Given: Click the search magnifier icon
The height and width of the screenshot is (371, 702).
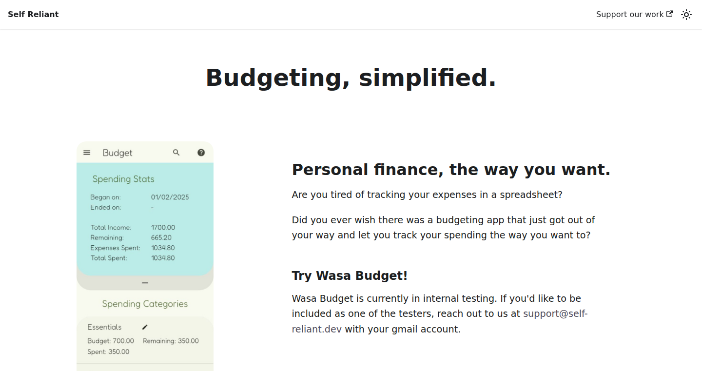Looking at the screenshot, I should pyautogui.click(x=176, y=153).
